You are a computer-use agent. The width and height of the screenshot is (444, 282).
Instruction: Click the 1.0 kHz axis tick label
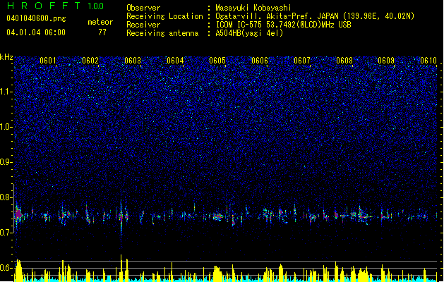tap(6, 127)
